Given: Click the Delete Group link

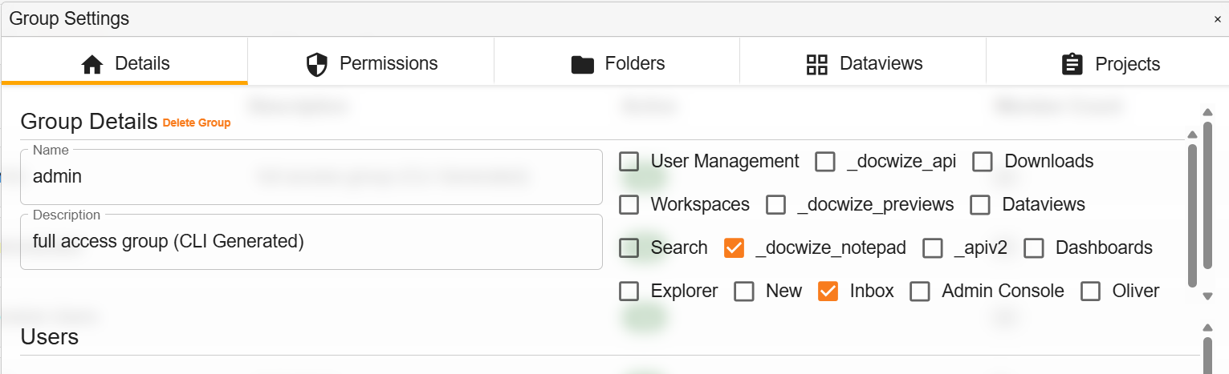Looking at the screenshot, I should pos(197,123).
